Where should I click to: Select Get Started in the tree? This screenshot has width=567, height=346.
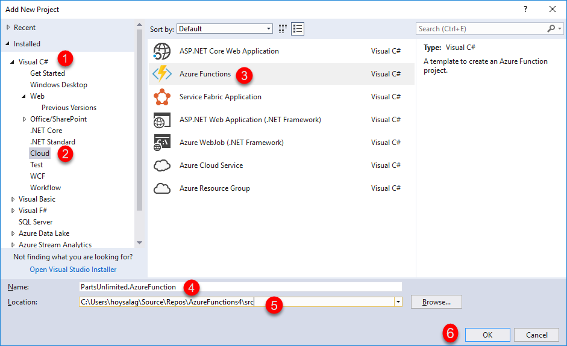coord(48,73)
